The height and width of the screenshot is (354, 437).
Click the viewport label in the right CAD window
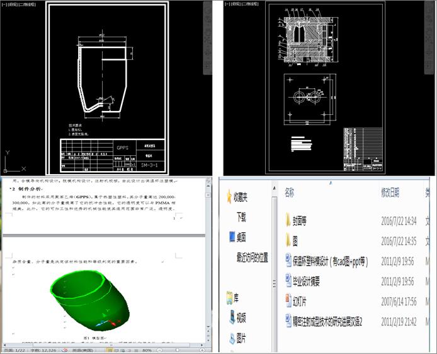pyautogui.click(x=242, y=4)
